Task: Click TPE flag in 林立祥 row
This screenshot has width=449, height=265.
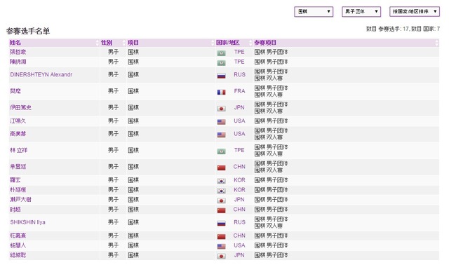Action: click(221, 151)
